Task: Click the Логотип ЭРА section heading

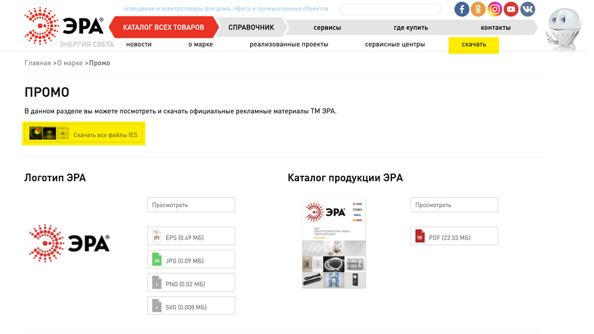Action: click(55, 178)
